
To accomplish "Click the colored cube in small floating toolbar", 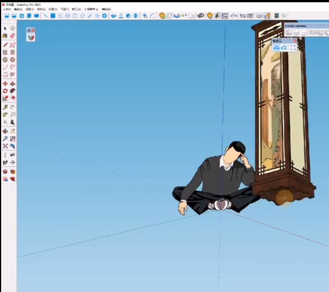I will pos(31,37).
